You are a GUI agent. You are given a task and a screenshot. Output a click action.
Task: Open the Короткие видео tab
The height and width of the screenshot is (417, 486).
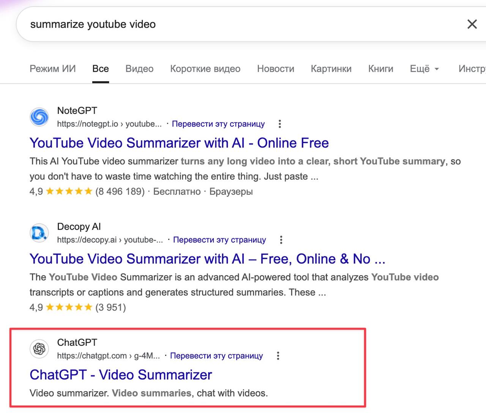click(205, 69)
